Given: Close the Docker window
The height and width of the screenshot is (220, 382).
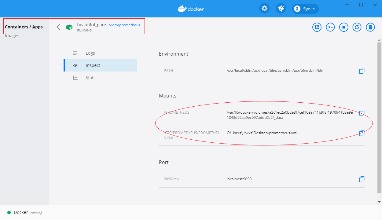Looking at the screenshot, I should (375, 5).
